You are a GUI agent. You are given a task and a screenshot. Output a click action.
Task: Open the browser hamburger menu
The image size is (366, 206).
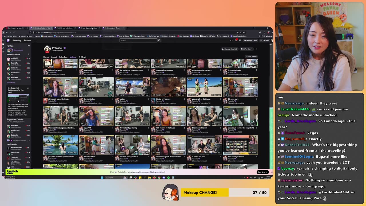click(x=272, y=33)
